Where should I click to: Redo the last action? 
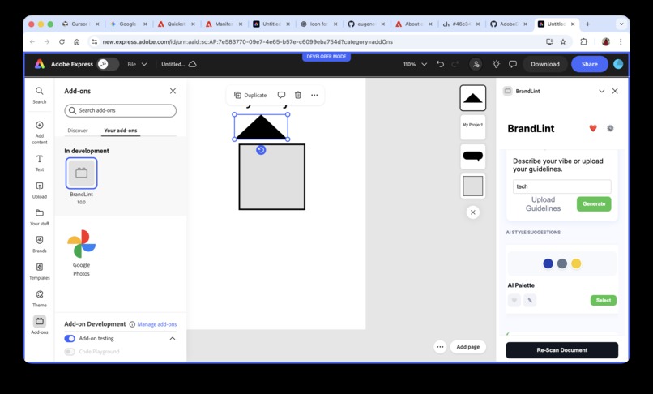pos(455,64)
